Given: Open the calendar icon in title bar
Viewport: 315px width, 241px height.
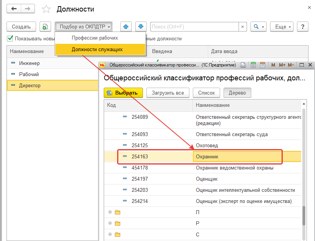Looking at the screenshot, I should [x=263, y=65].
